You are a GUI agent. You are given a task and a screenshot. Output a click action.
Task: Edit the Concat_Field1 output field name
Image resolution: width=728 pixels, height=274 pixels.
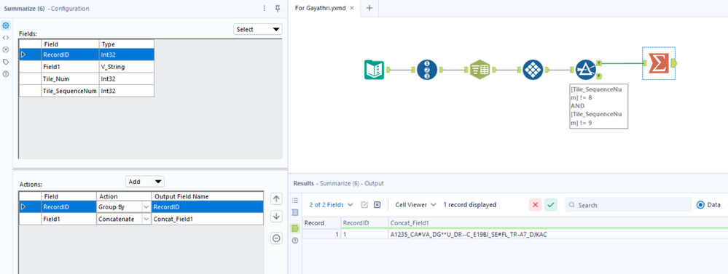[207, 219]
